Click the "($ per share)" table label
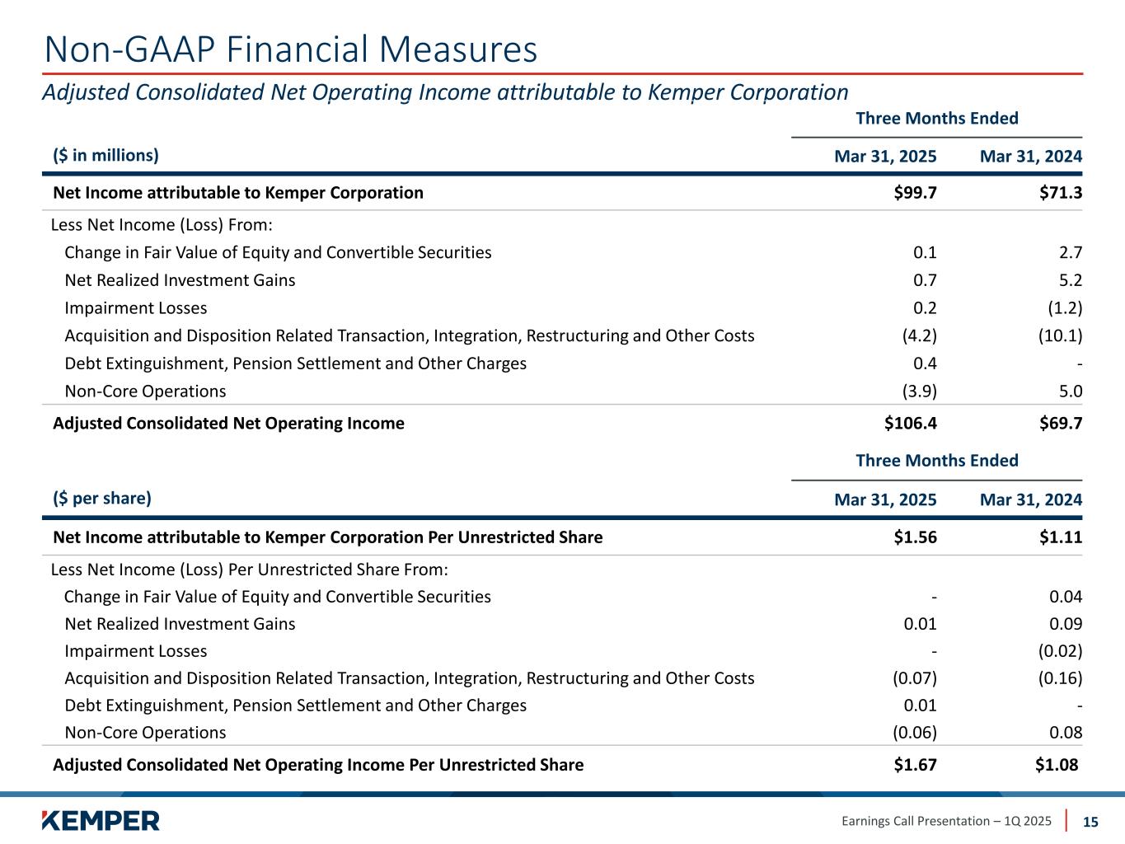Image resolution: width=1125 pixels, height=844 pixels. [x=102, y=498]
